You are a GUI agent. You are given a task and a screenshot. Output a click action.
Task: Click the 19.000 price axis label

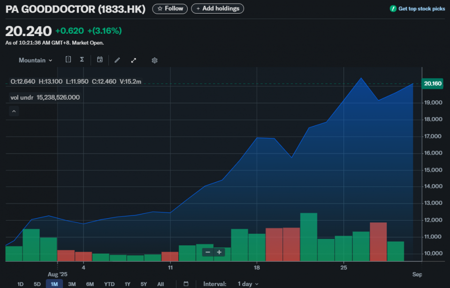(x=434, y=103)
